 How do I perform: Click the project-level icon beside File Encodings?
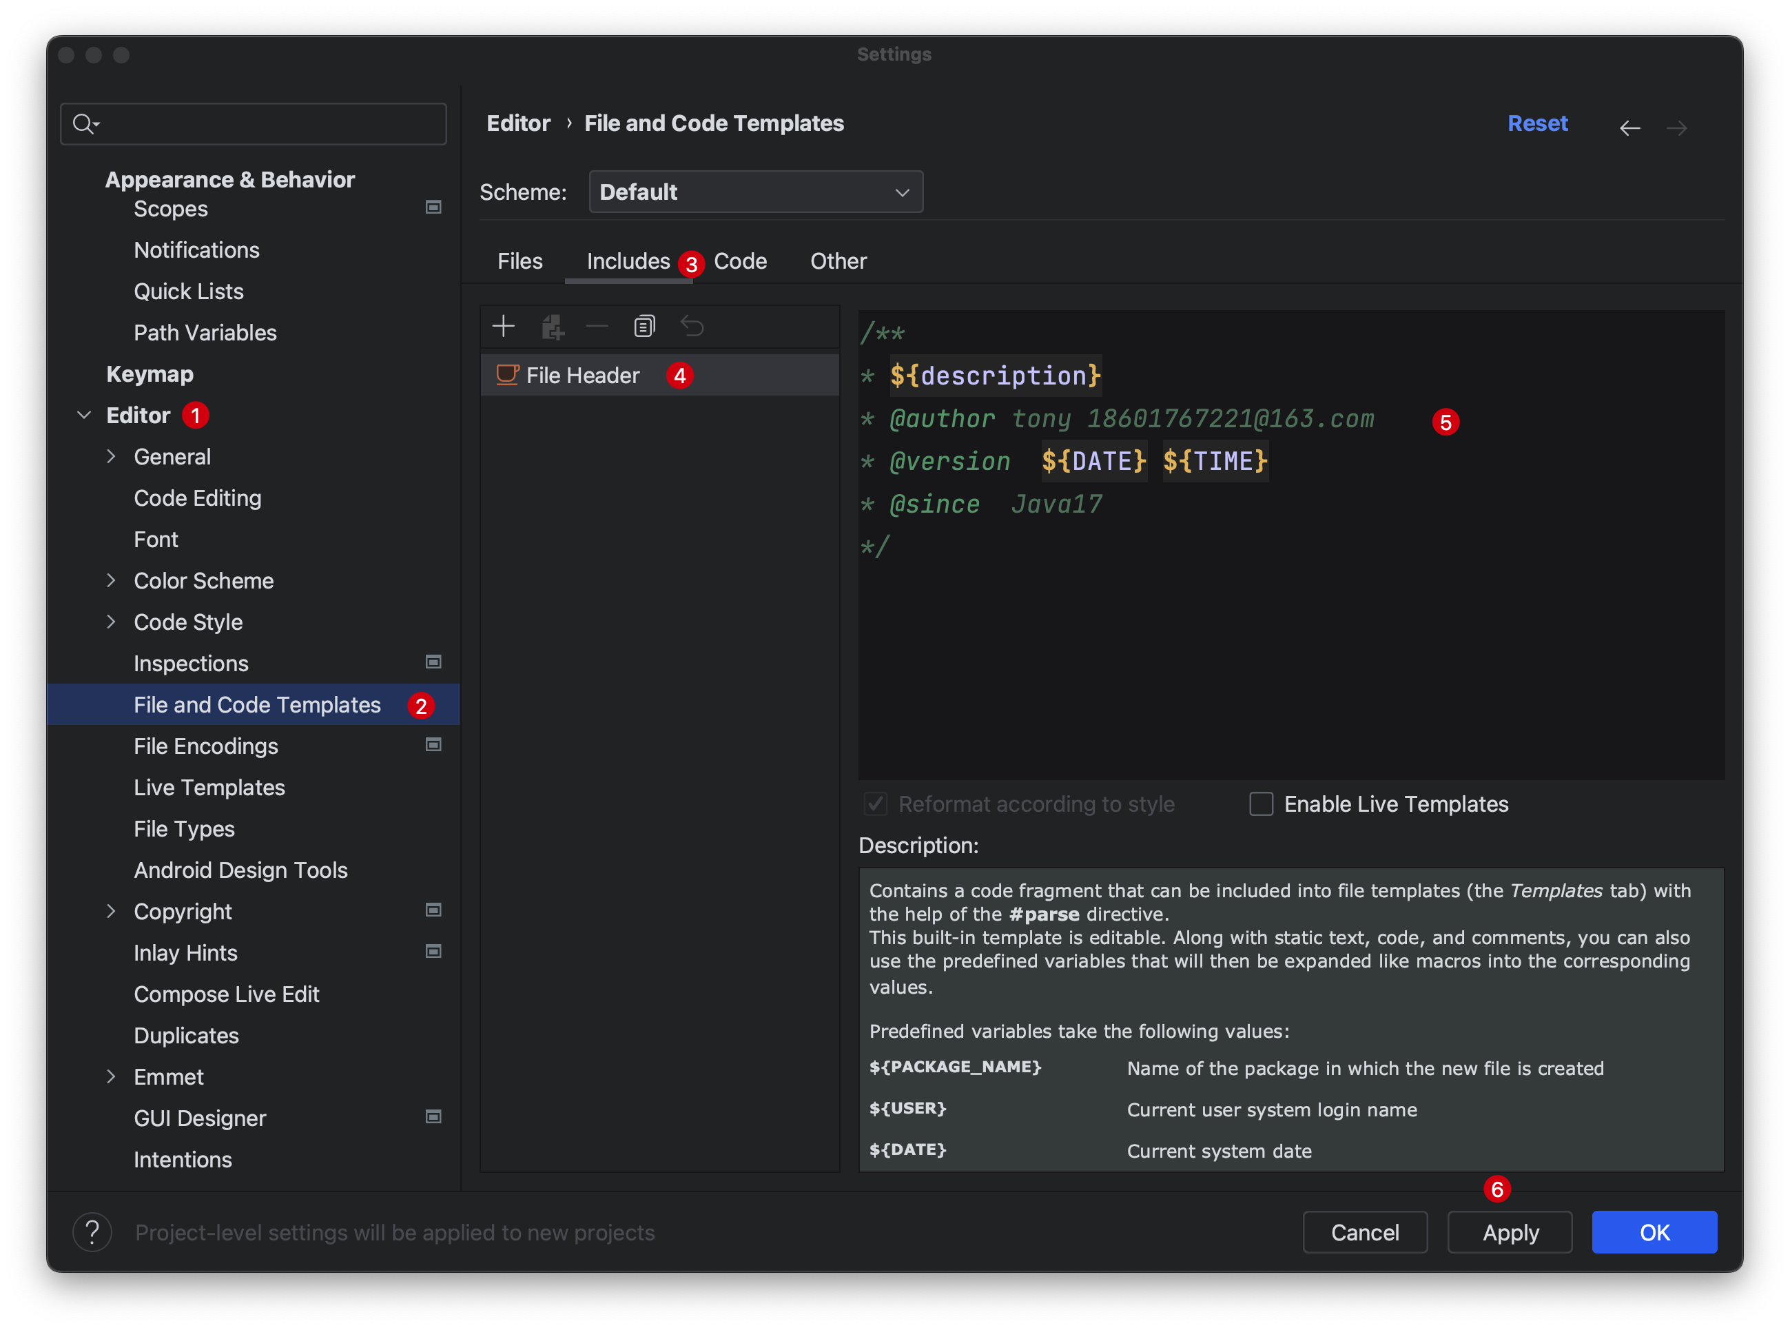(x=433, y=745)
